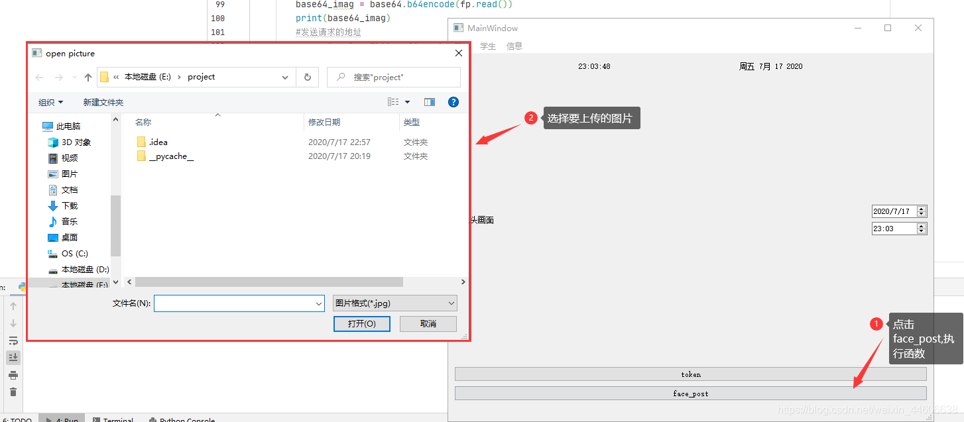This screenshot has width=964, height=422.
Task: Click file list horizontal scroll right arrow
Action: (x=463, y=282)
